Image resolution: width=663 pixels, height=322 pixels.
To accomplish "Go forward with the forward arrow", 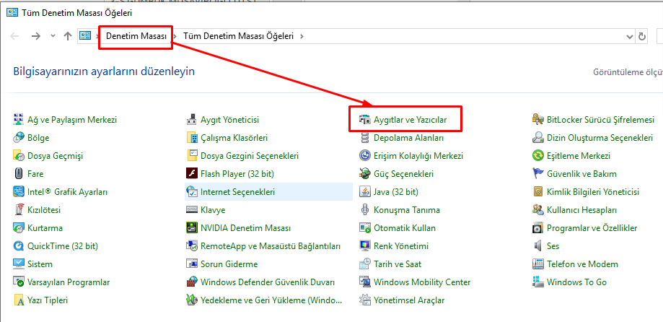I will click(x=36, y=36).
